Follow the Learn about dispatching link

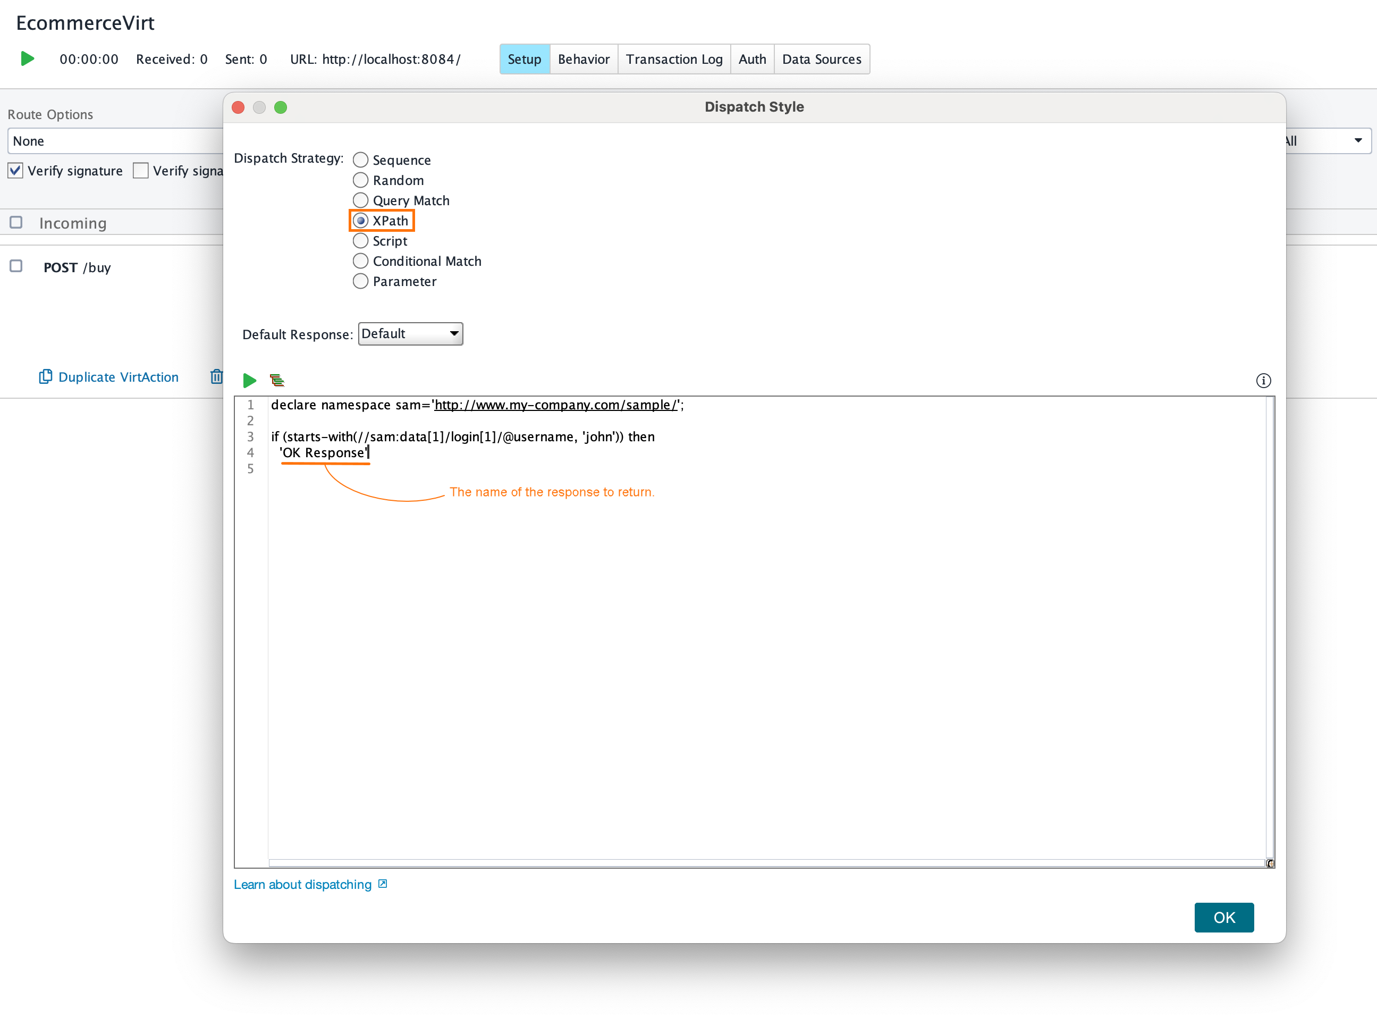click(x=302, y=884)
